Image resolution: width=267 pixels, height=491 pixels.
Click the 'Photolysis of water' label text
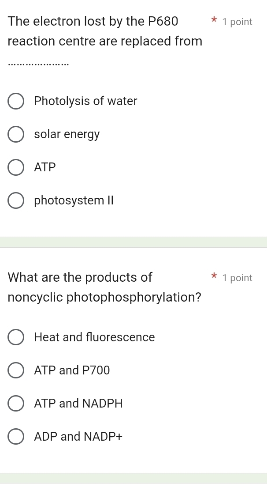[x=85, y=101]
